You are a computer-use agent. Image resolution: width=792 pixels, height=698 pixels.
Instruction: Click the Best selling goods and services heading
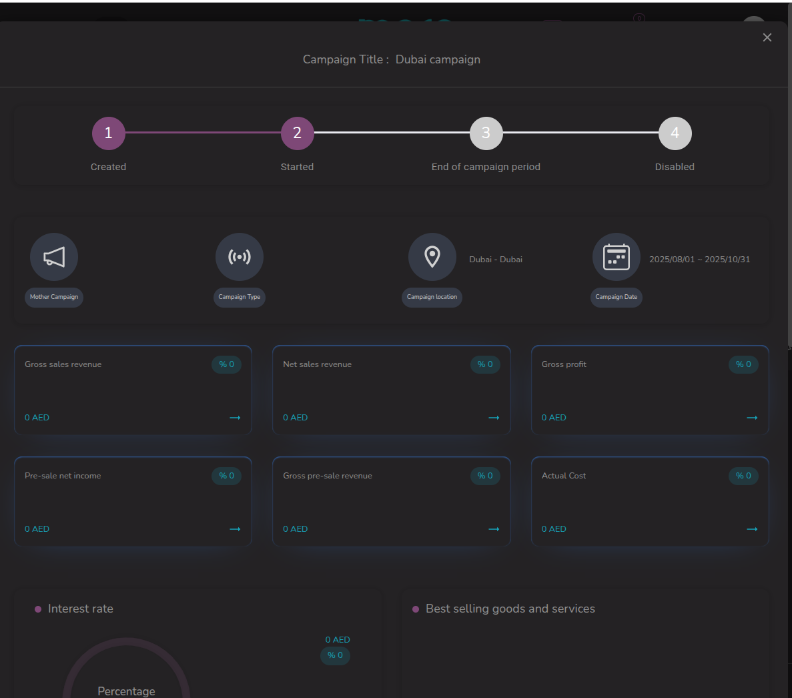(510, 609)
